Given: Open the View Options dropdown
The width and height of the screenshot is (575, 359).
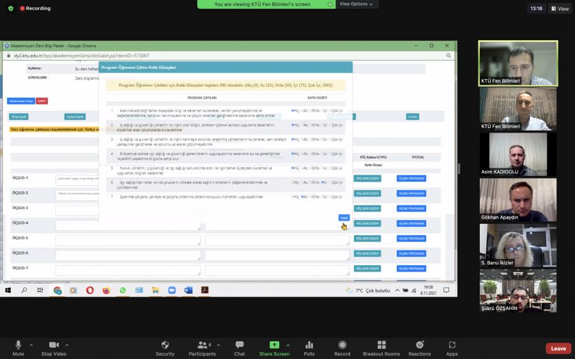Looking at the screenshot, I should coord(356,4).
